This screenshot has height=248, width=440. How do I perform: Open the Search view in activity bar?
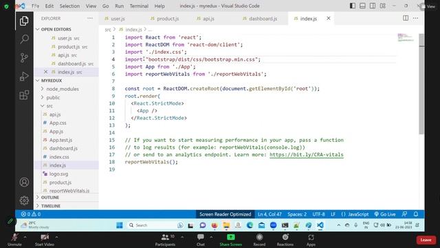pyautogui.click(x=24, y=39)
